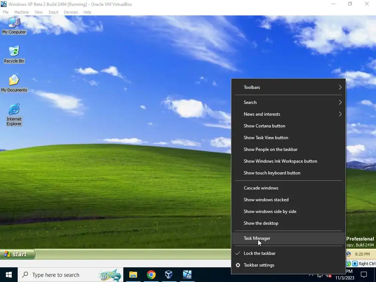Select Internet Explorer desktop icon

[x=14, y=115]
